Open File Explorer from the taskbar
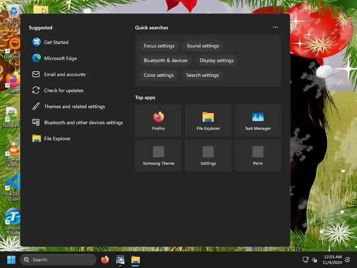The image size is (357, 268). (x=136, y=260)
